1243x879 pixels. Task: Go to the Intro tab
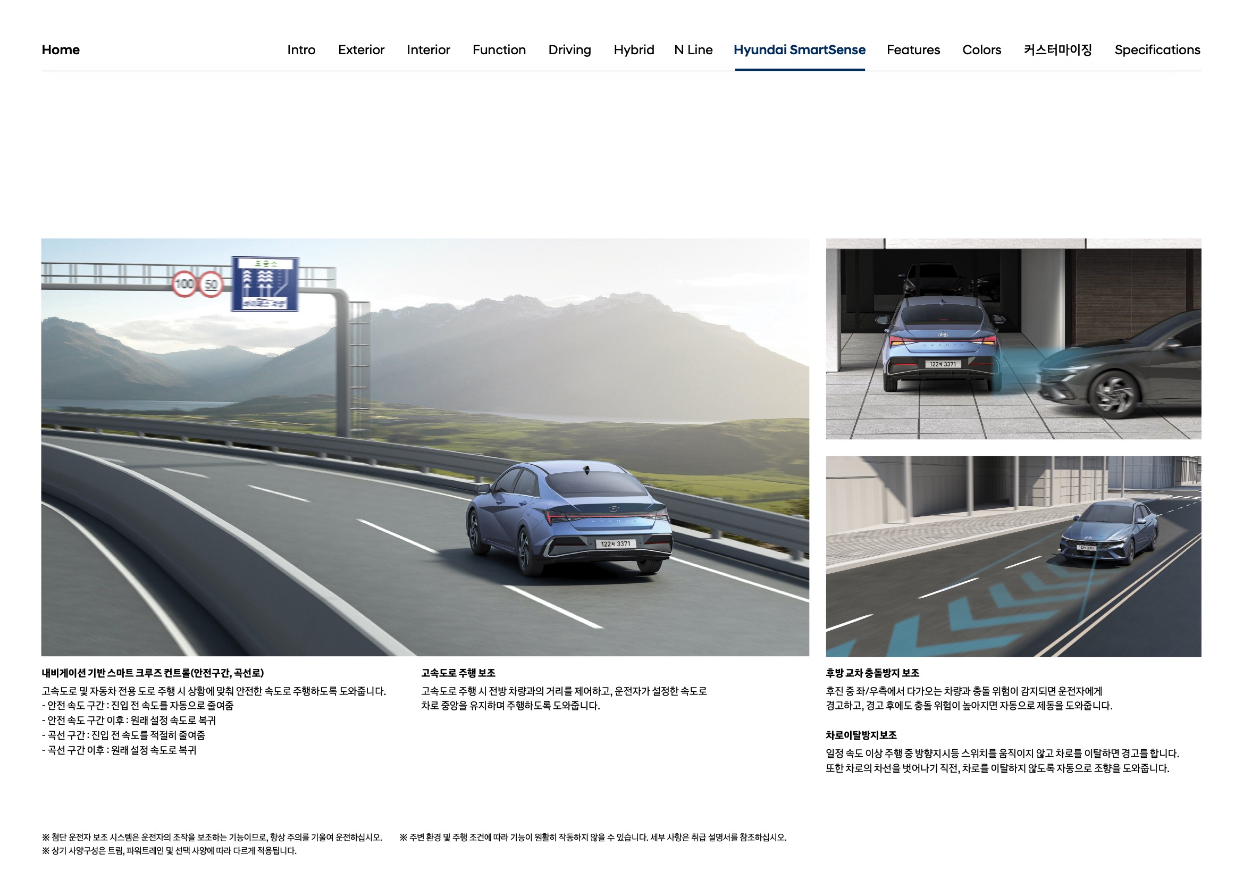pos(301,50)
